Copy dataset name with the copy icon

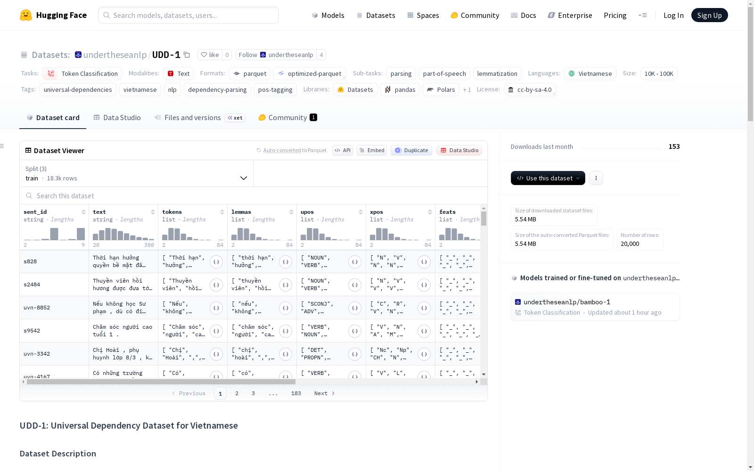(x=187, y=55)
